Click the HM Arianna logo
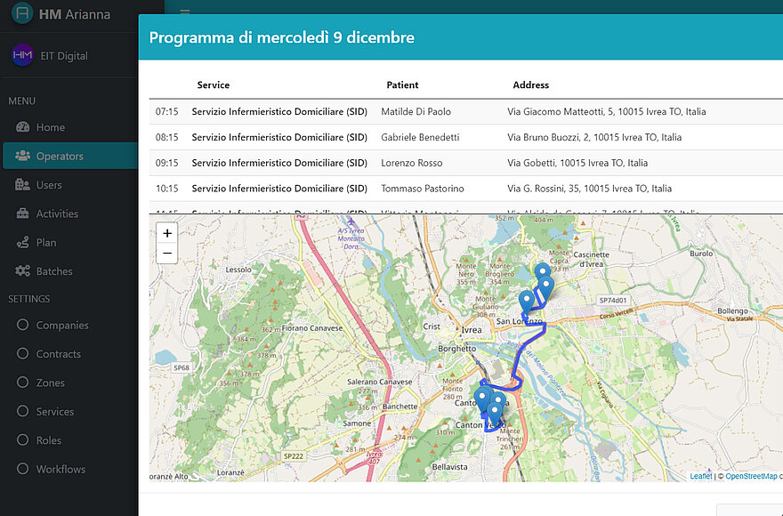783x516 pixels. (24, 13)
